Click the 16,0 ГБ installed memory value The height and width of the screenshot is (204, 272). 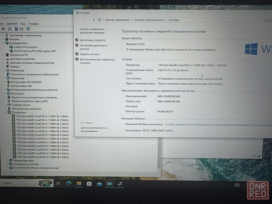(173, 70)
